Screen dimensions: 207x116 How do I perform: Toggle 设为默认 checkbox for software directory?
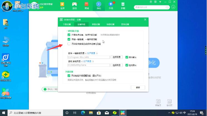point(127,57)
